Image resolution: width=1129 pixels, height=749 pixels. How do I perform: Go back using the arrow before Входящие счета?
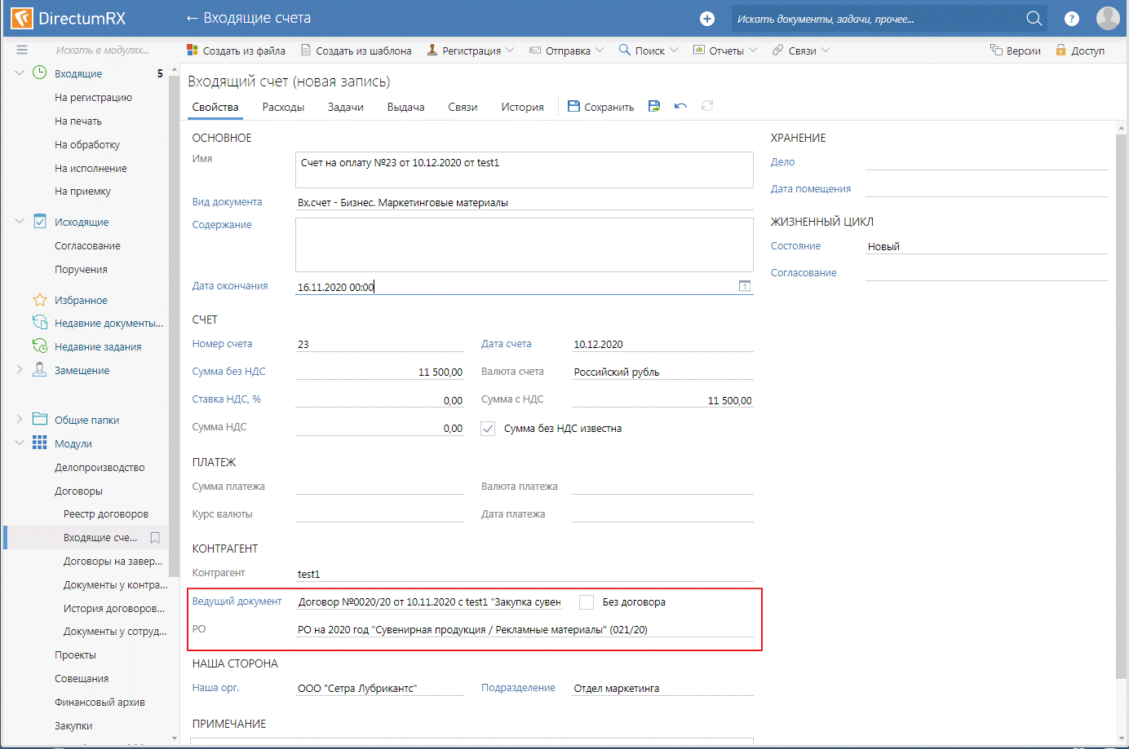193,18
